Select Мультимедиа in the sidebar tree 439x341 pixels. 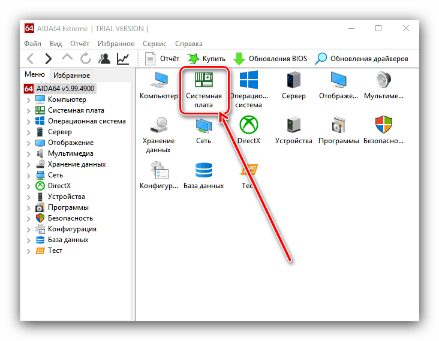pyautogui.click(x=64, y=153)
